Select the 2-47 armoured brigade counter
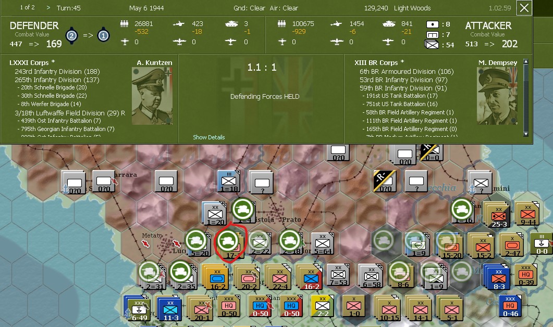 tap(511, 245)
